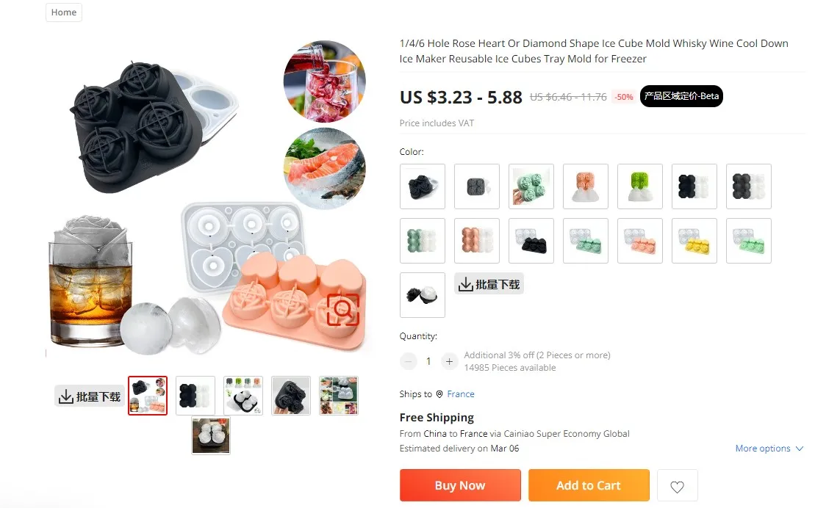Open the black mold held in hand thumbnail

pyautogui.click(x=291, y=395)
